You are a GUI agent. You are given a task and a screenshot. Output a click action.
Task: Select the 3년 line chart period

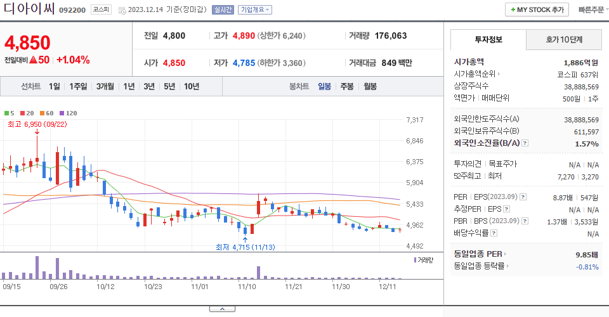pos(149,86)
